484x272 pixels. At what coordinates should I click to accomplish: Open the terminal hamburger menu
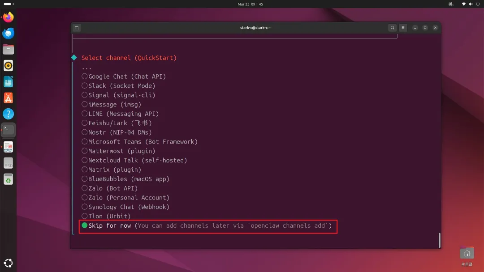point(403,28)
